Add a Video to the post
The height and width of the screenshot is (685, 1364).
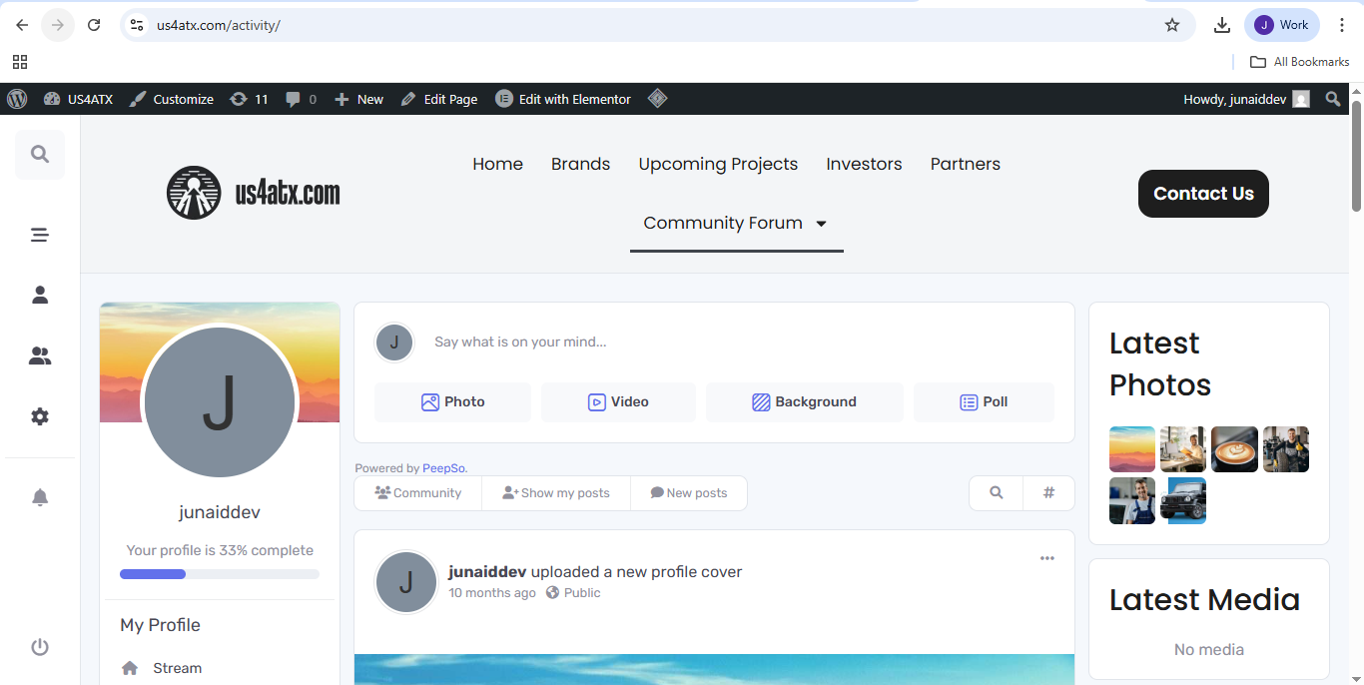[618, 402]
